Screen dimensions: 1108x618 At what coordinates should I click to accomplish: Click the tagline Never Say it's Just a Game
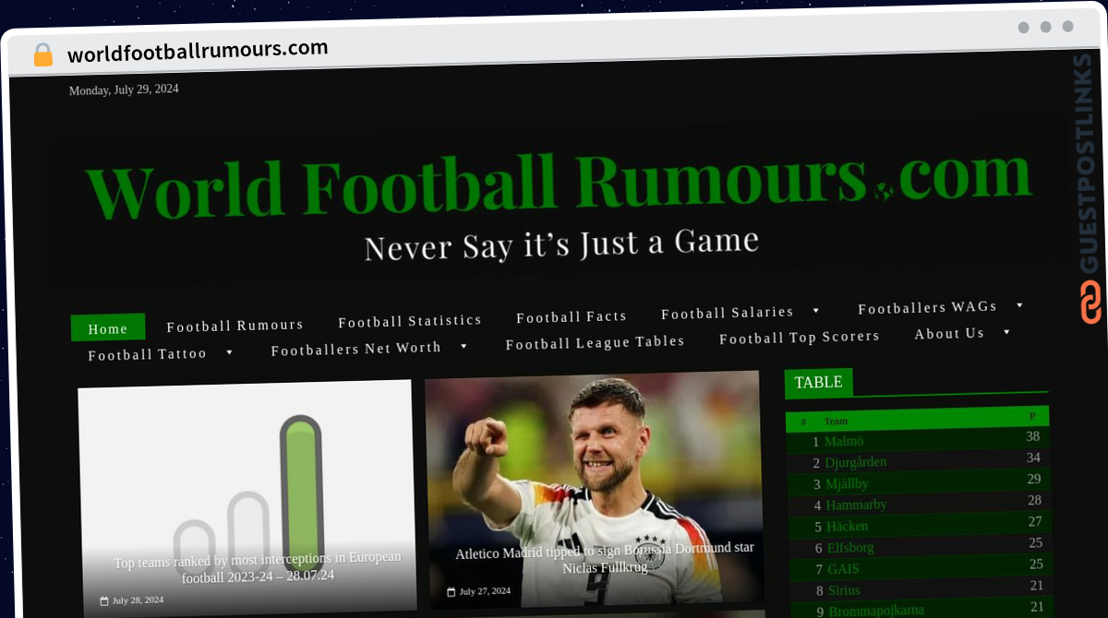(561, 245)
